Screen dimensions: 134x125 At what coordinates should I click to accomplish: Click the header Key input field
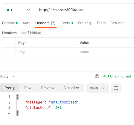[46, 52]
